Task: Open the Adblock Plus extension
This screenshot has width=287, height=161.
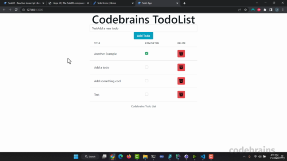Action: (x=259, y=10)
